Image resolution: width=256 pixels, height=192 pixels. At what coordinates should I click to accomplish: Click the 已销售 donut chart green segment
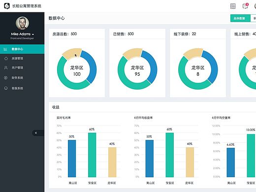click(125, 78)
